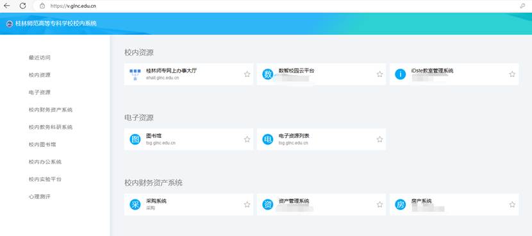
Task: Choose 校内图书馆 in the sidebar
Action: (42, 145)
